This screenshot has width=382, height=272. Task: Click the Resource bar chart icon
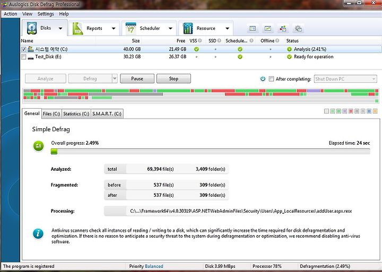coord(188,28)
